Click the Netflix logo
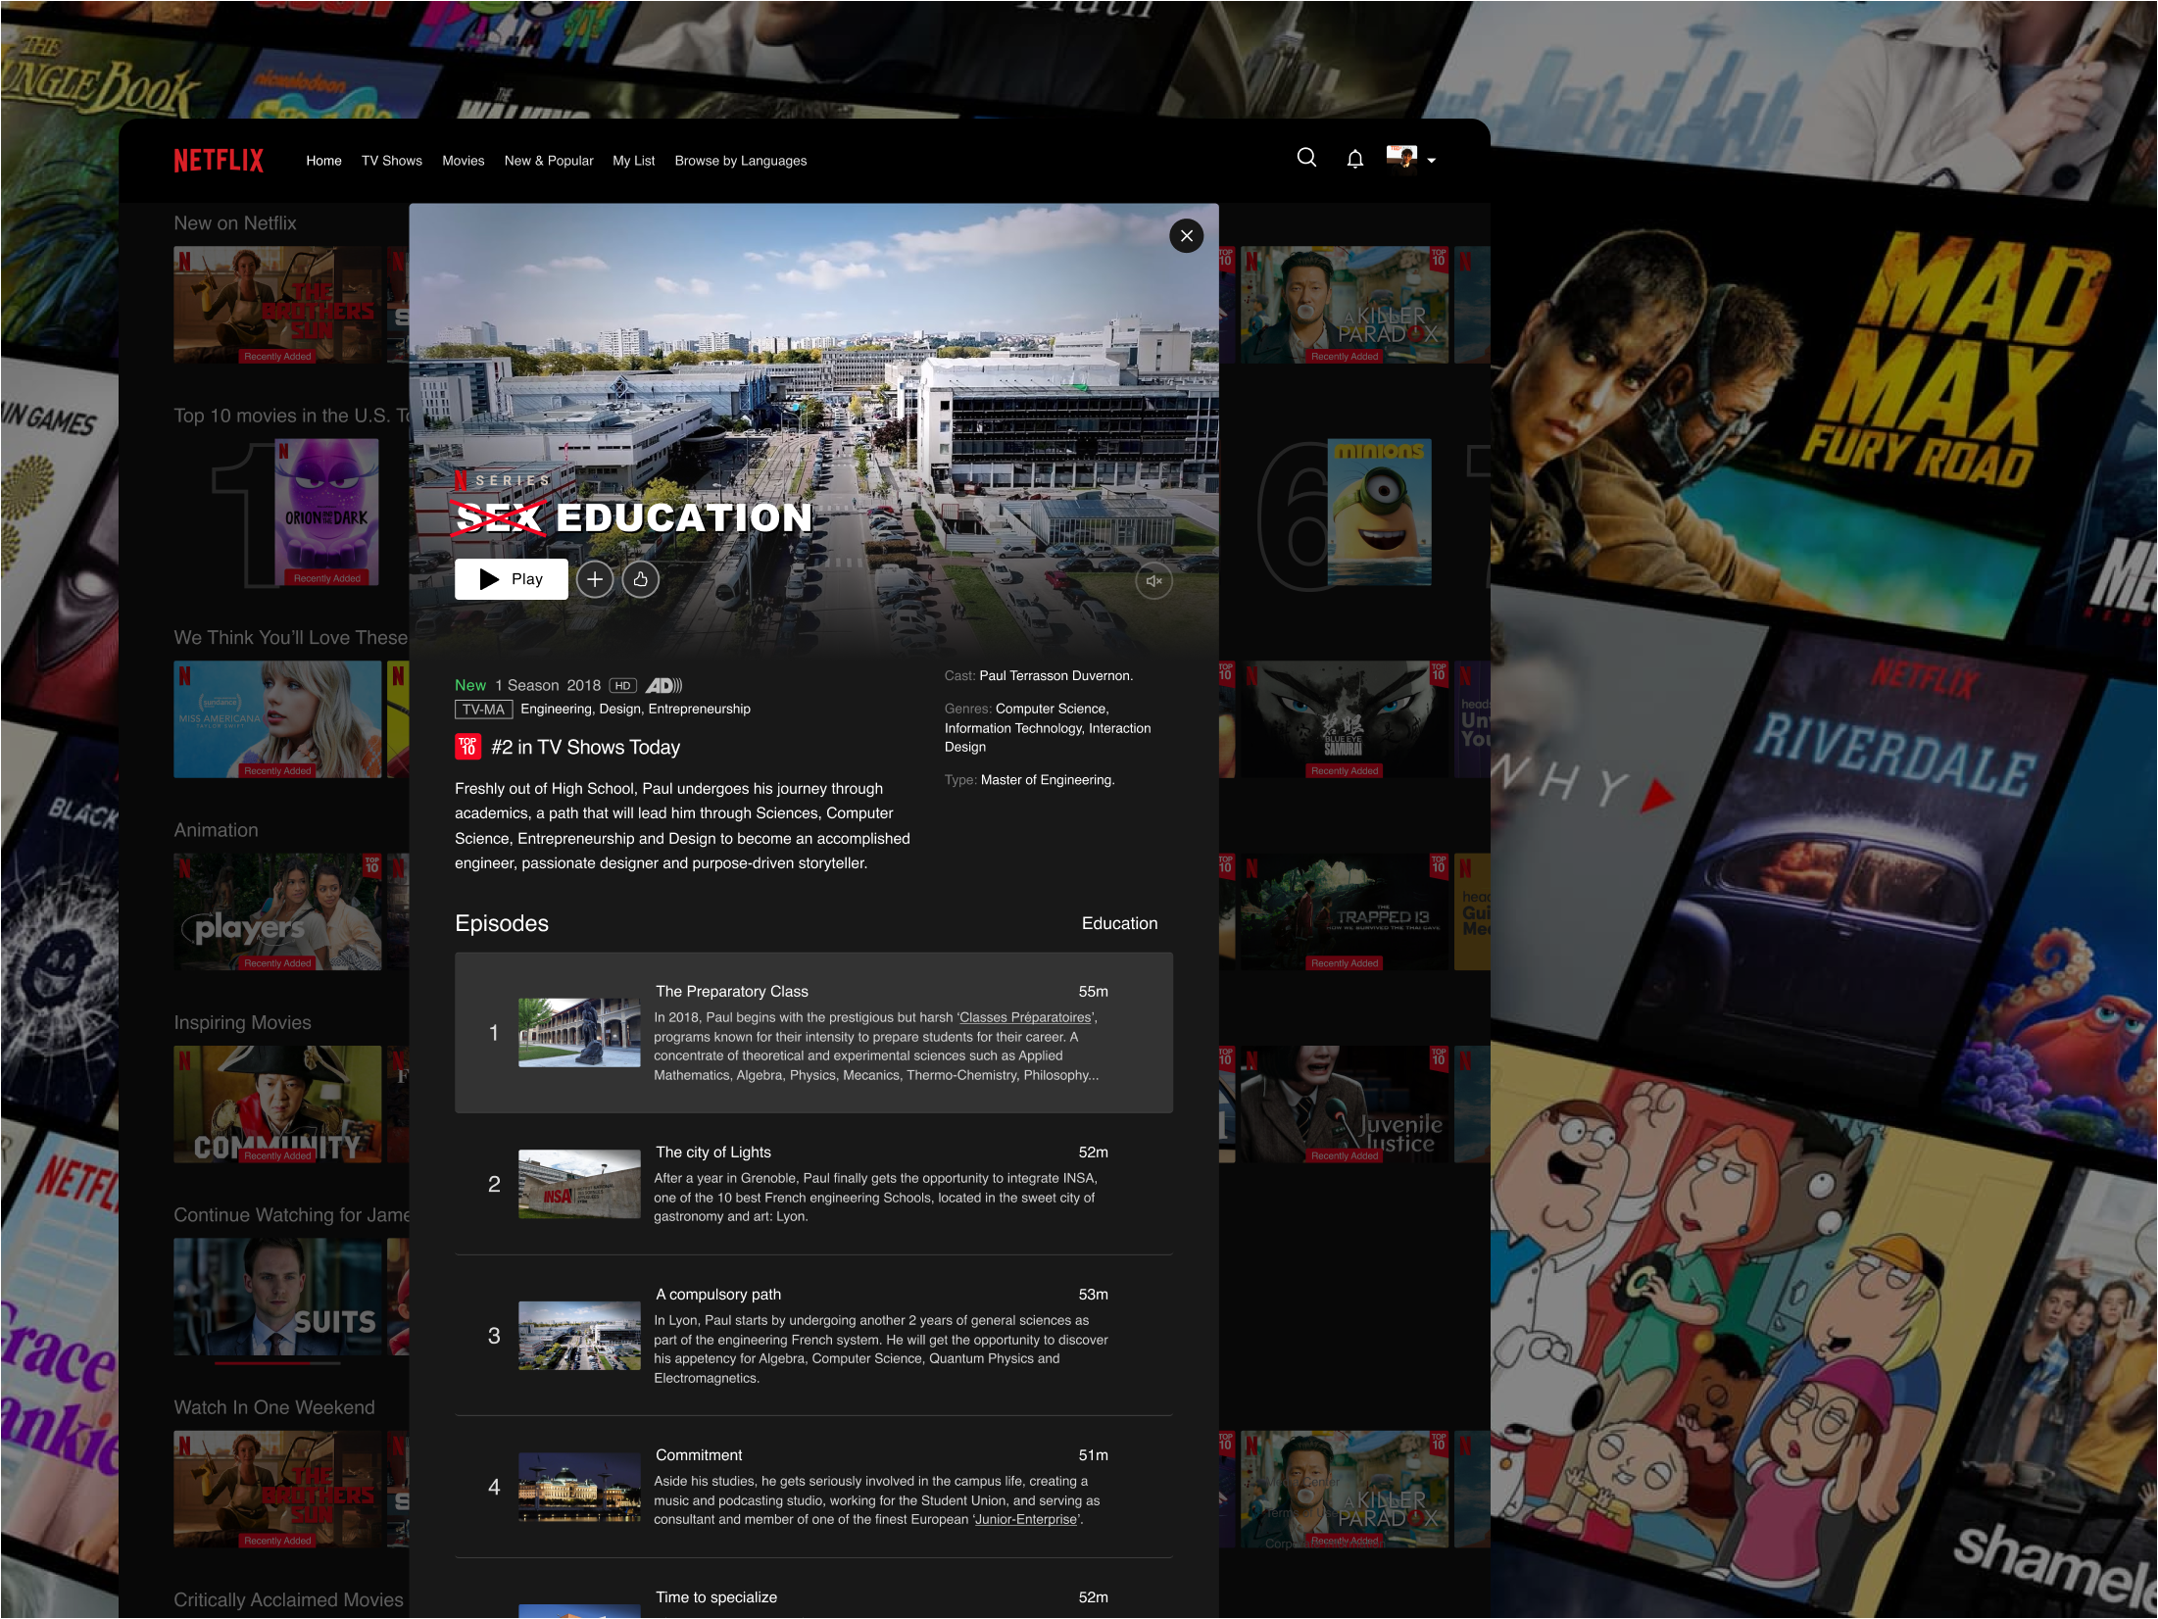The height and width of the screenshot is (1619, 2158). pyautogui.click(x=219, y=161)
